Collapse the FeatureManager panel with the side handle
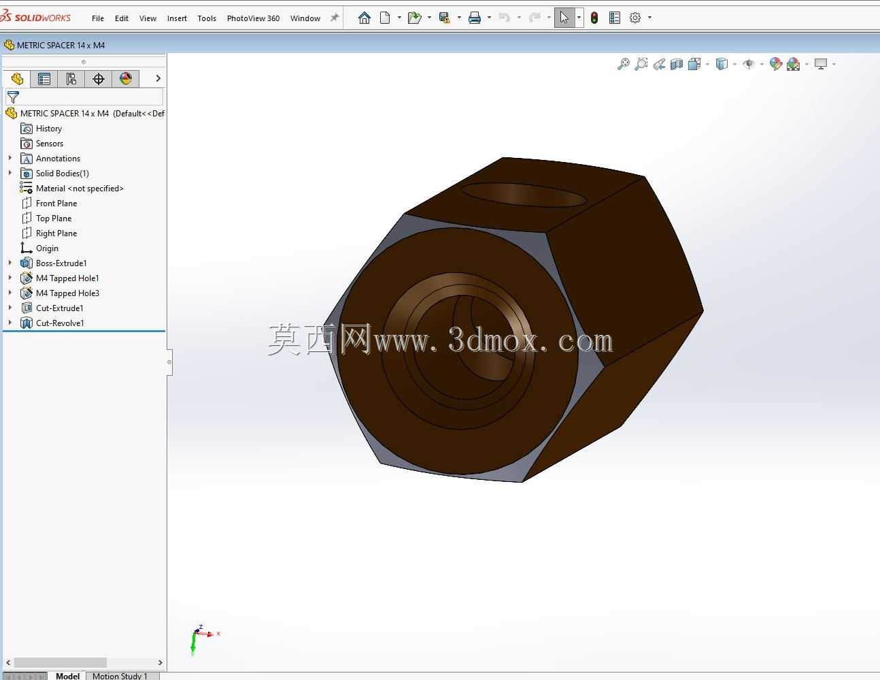The height and width of the screenshot is (680, 880). (169, 361)
